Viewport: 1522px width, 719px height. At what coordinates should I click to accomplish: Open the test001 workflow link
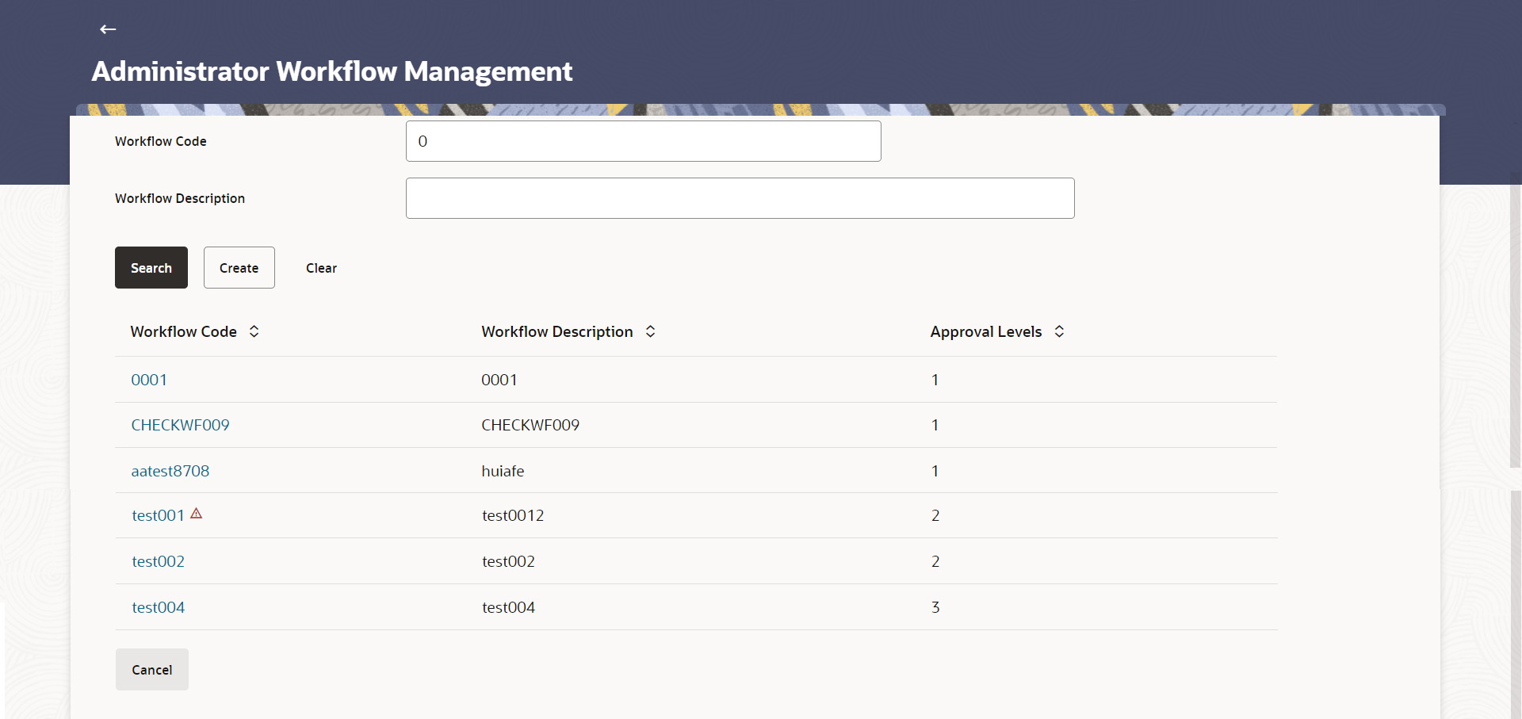pos(158,515)
